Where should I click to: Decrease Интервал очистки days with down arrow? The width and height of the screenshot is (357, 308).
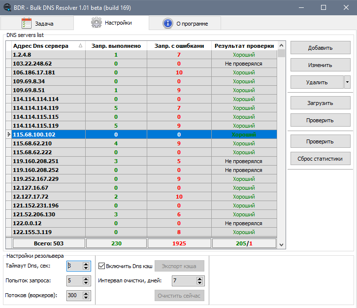(200, 283)
